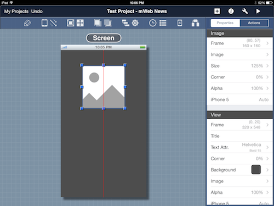Viewport: 274px width, 206px height.
Task: Go back to My Projects
Action: [16, 12]
